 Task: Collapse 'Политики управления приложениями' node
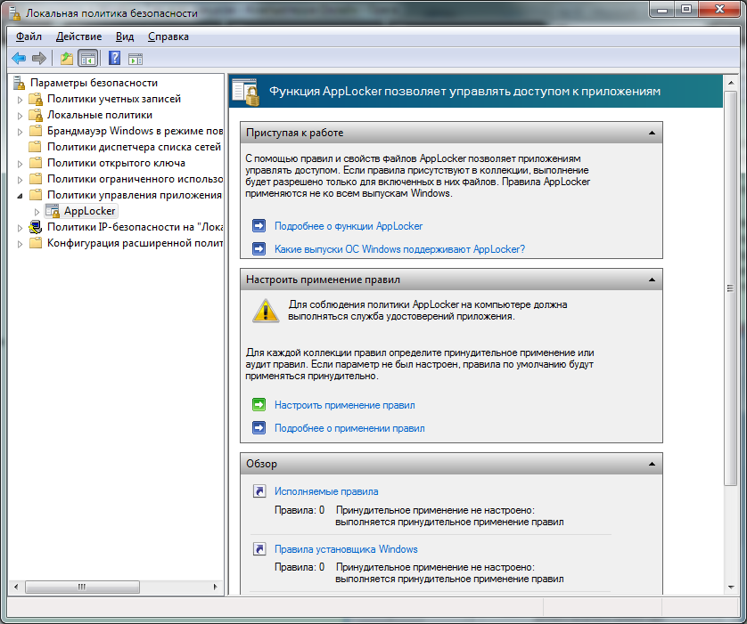(x=20, y=196)
